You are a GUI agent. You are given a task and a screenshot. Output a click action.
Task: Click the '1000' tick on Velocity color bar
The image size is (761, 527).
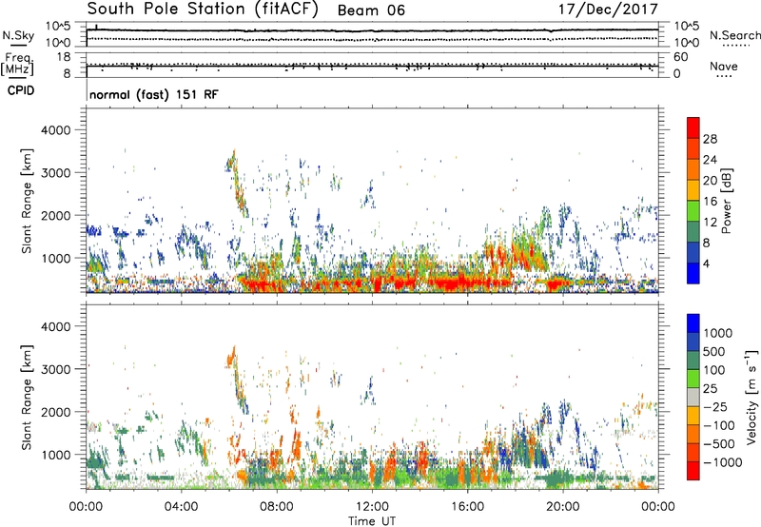pos(717,333)
